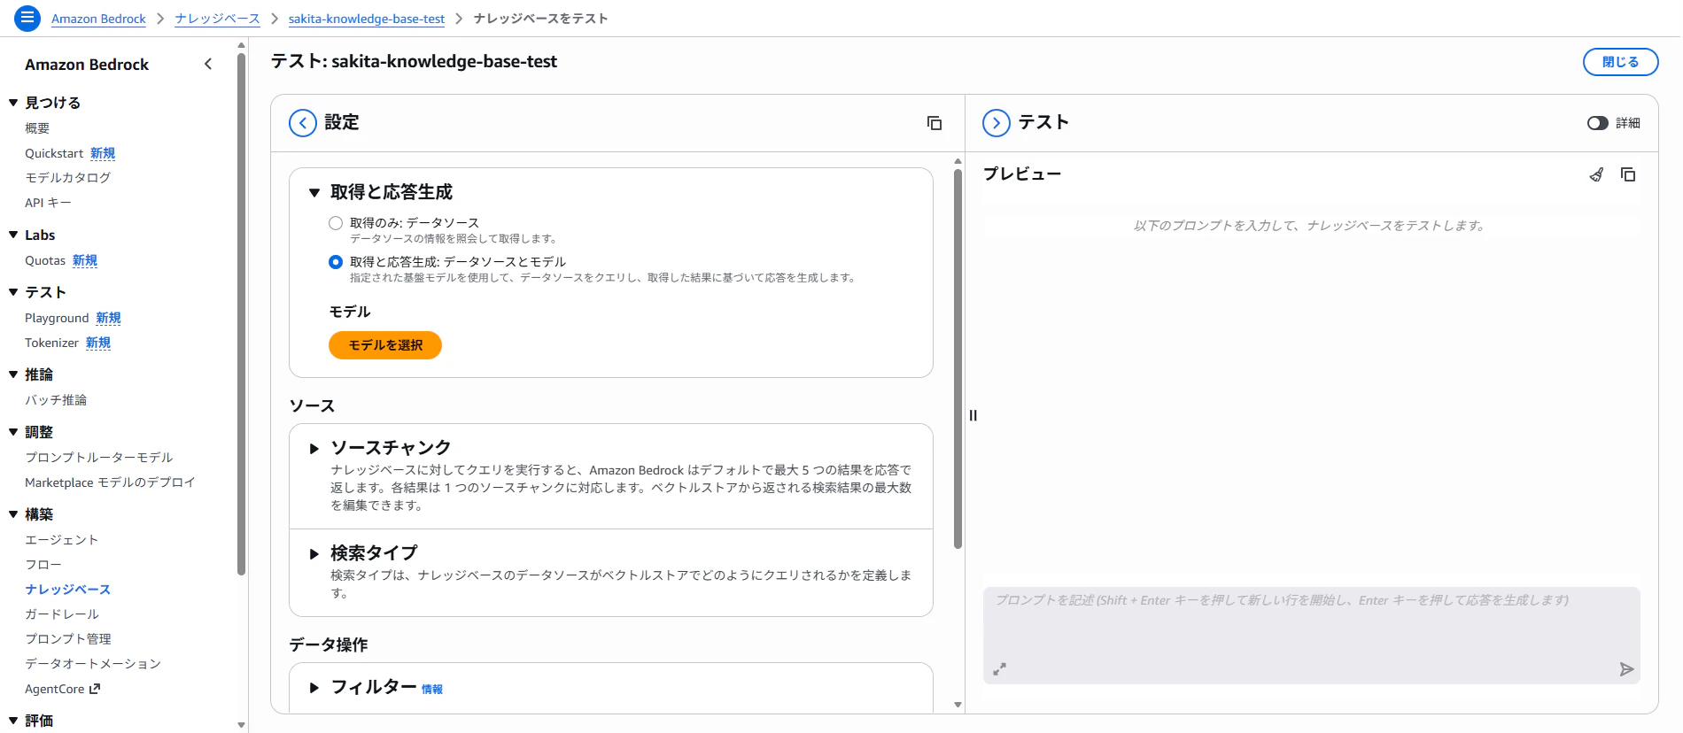Select 取得のみ: データソース radio option

[336, 223]
